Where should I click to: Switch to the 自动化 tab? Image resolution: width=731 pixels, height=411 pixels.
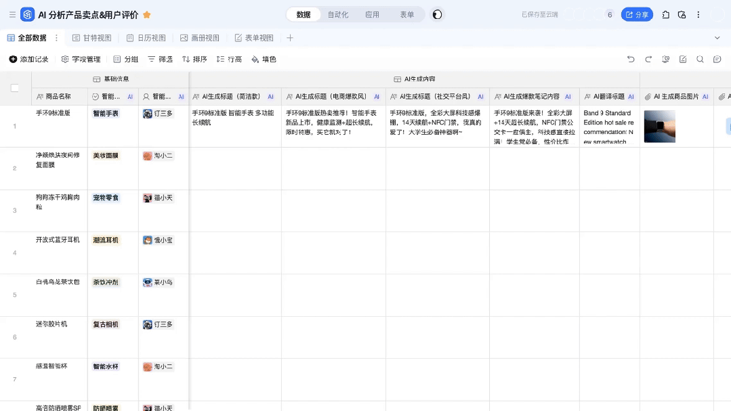[337, 15]
